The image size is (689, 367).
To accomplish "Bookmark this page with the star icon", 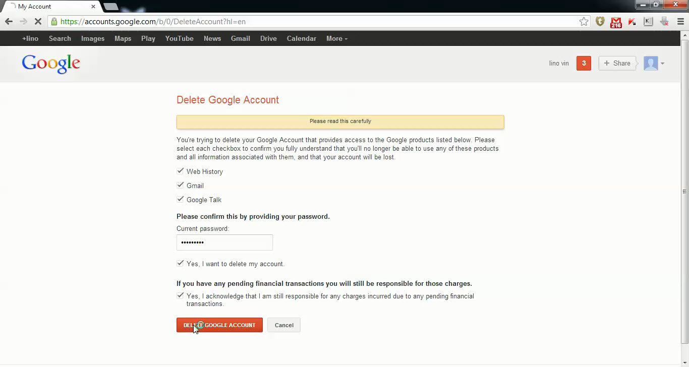I will point(584,22).
